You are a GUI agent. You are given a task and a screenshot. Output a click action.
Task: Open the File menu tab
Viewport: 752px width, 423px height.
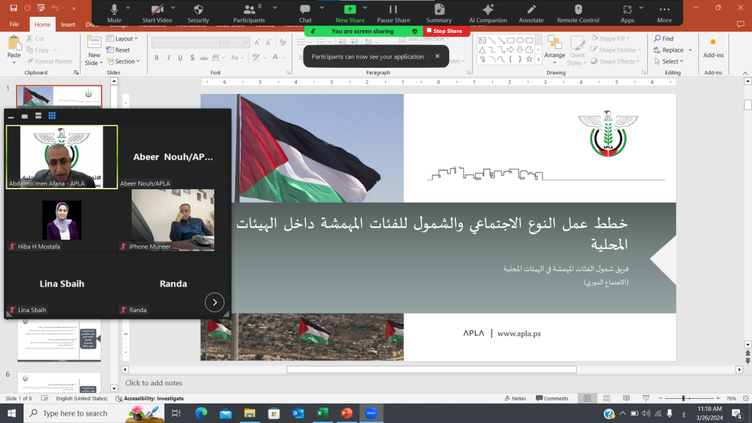tap(14, 24)
